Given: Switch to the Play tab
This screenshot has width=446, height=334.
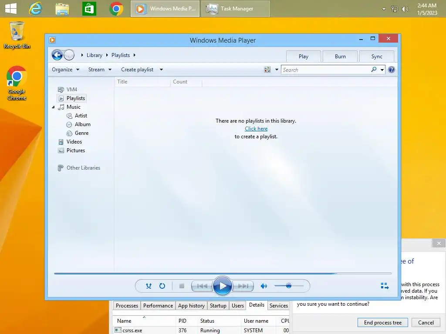Looking at the screenshot, I should click(304, 56).
